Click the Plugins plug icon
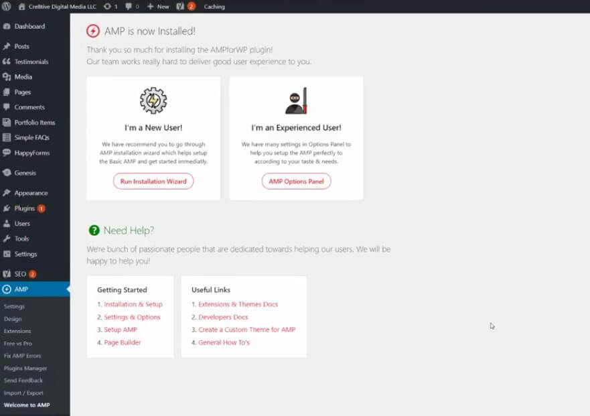 tap(7, 208)
